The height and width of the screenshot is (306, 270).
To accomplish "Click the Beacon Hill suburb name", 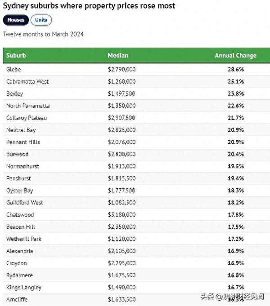I will click(21, 227).
